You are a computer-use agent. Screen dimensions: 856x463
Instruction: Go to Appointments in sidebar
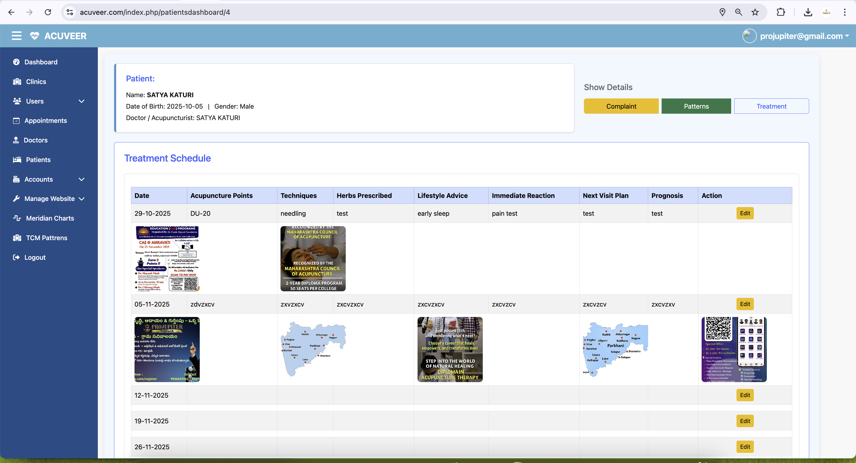pos(46,121)
